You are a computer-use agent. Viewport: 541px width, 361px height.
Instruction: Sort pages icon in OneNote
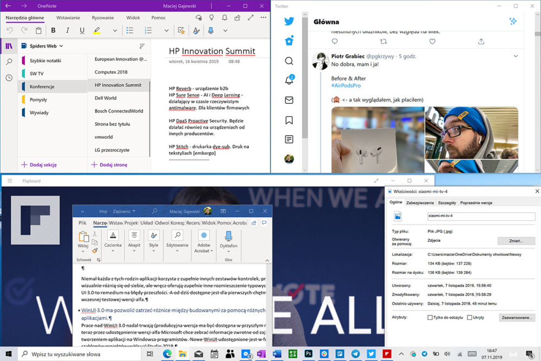[x=142, y=46]
